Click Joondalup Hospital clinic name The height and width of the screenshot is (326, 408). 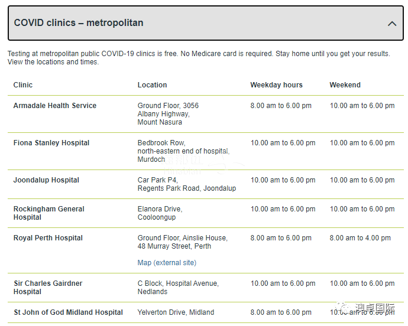pyautogui.click(x=46, y=180)
